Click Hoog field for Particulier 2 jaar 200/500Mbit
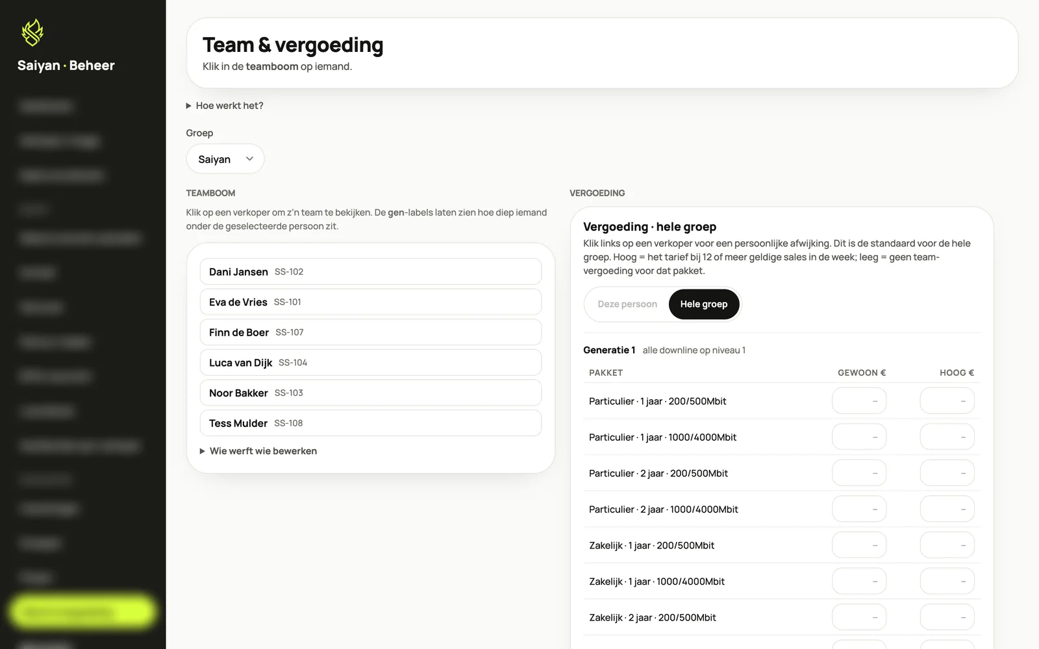1039x649 pixels. [x=947, y=473]
